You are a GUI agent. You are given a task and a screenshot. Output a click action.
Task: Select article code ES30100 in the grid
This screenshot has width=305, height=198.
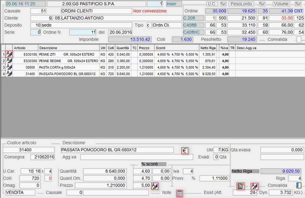(25, 55)
